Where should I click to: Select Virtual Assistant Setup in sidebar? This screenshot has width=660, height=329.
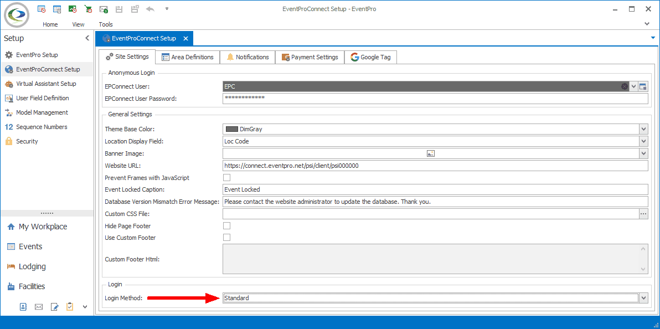47,84
